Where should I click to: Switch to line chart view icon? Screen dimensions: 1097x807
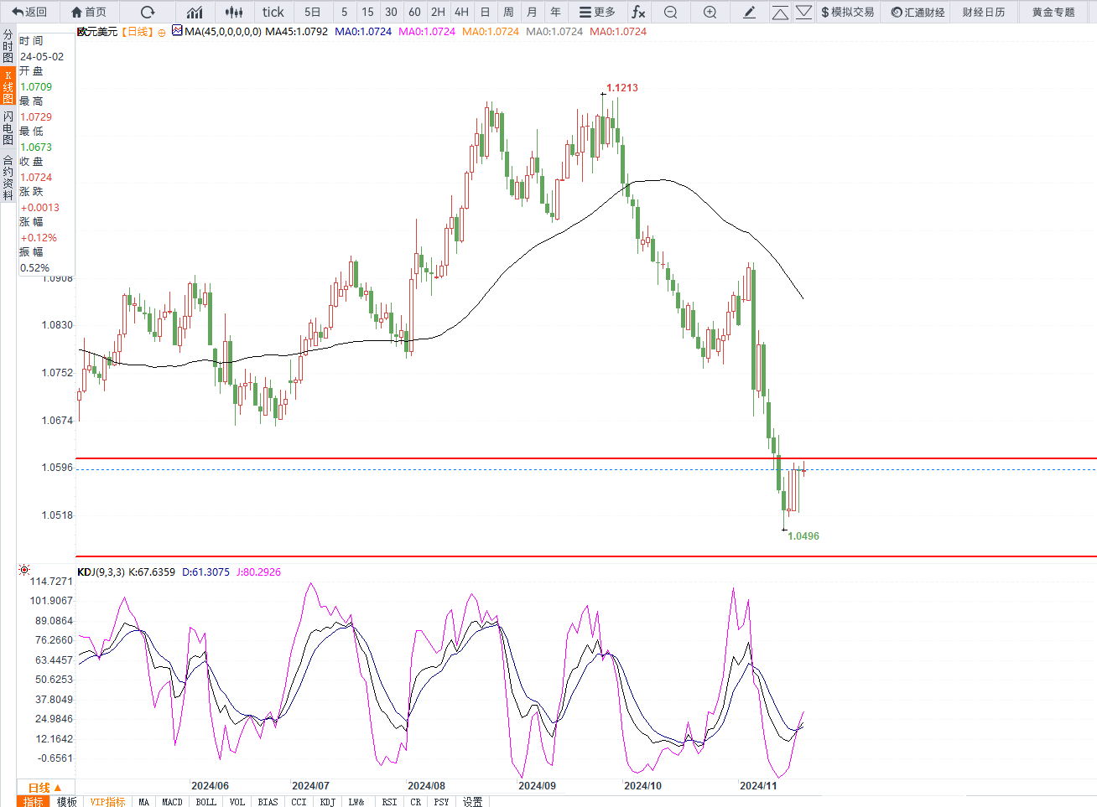click(x=195, y=12)
